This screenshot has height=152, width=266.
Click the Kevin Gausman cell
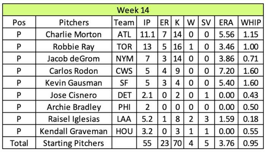coord(74,83)
